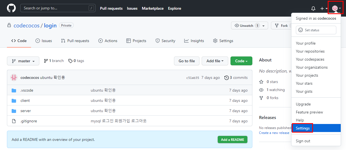This screenshot has height=150, width=346.
Task: View the 1 branch link
Action: (x=54, y=61)
